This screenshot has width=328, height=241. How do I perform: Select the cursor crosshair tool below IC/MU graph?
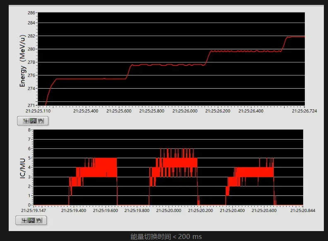24,220
